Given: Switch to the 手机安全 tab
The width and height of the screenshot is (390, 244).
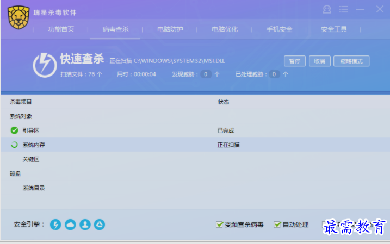Looking at the screenshot, I should tap(280, 29).
